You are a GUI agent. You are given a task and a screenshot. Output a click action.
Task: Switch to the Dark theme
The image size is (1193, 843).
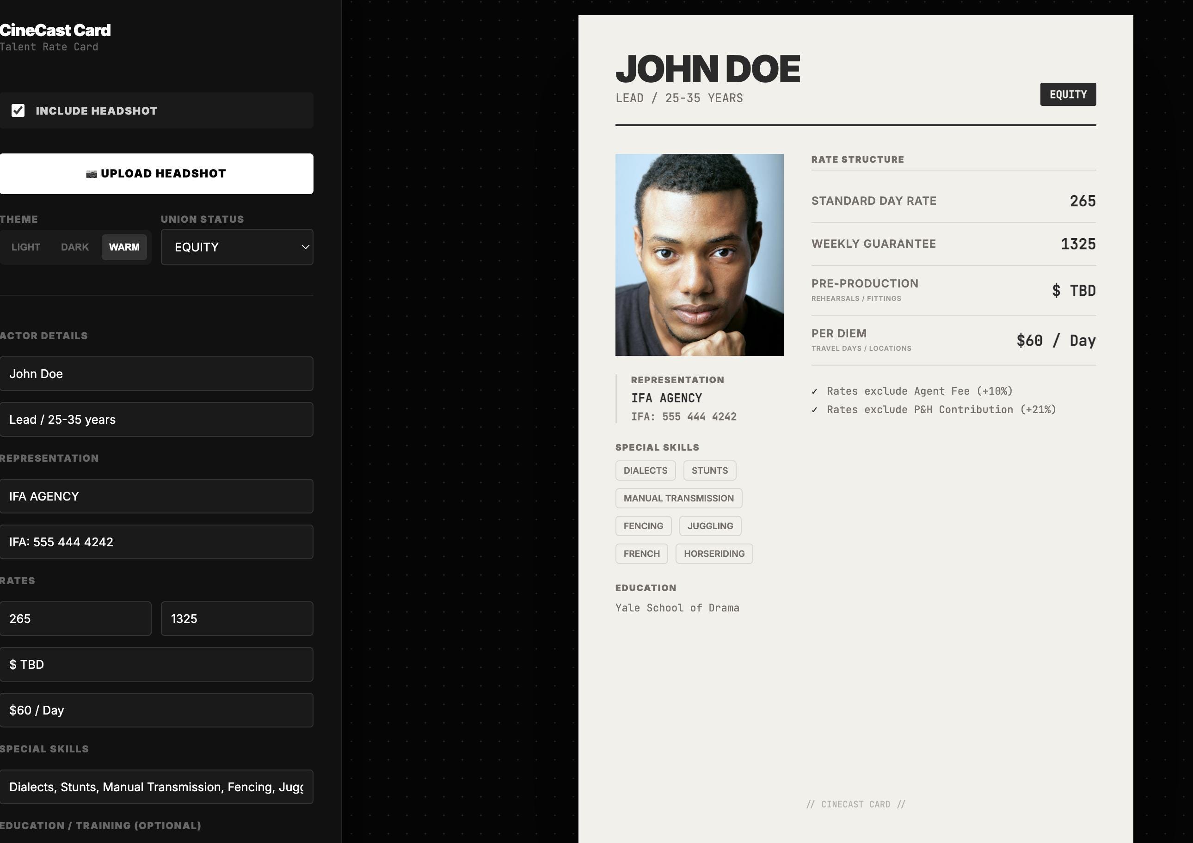pyautogui.click(x=75, y=247)
